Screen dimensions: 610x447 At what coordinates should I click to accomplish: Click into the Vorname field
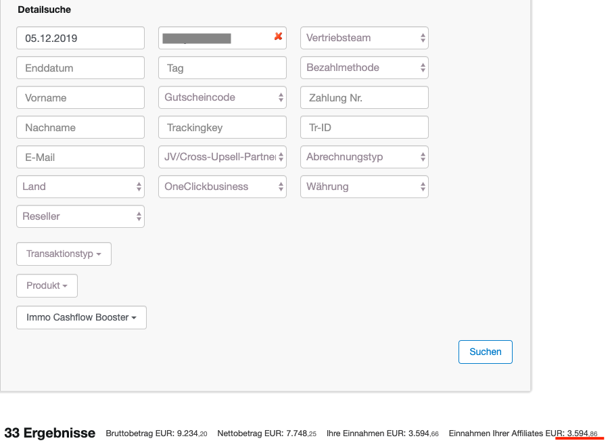tap(80, 97)
